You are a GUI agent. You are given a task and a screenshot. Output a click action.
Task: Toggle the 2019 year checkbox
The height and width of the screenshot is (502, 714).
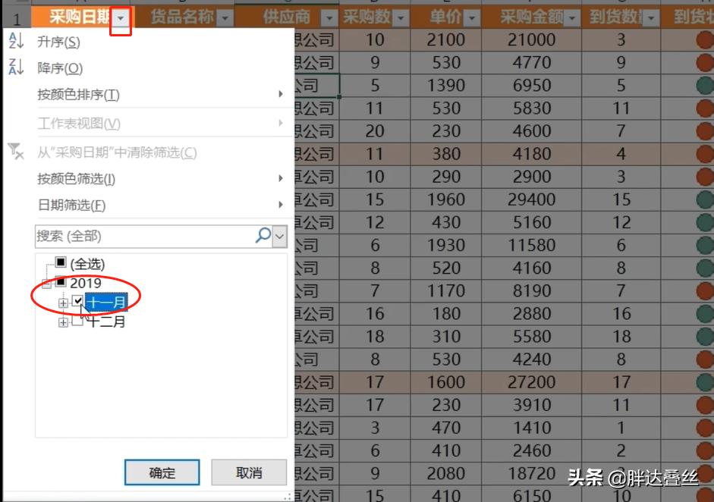click(x=61, y=282)
